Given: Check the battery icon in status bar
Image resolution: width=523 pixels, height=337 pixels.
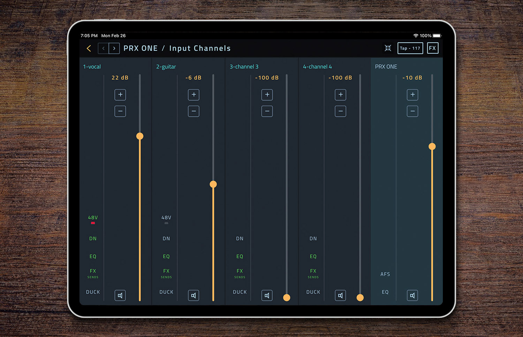Looking at the screenshot, I should (437, 36).
